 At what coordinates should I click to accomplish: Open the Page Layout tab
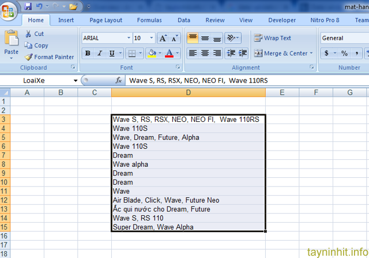(106, 20)
